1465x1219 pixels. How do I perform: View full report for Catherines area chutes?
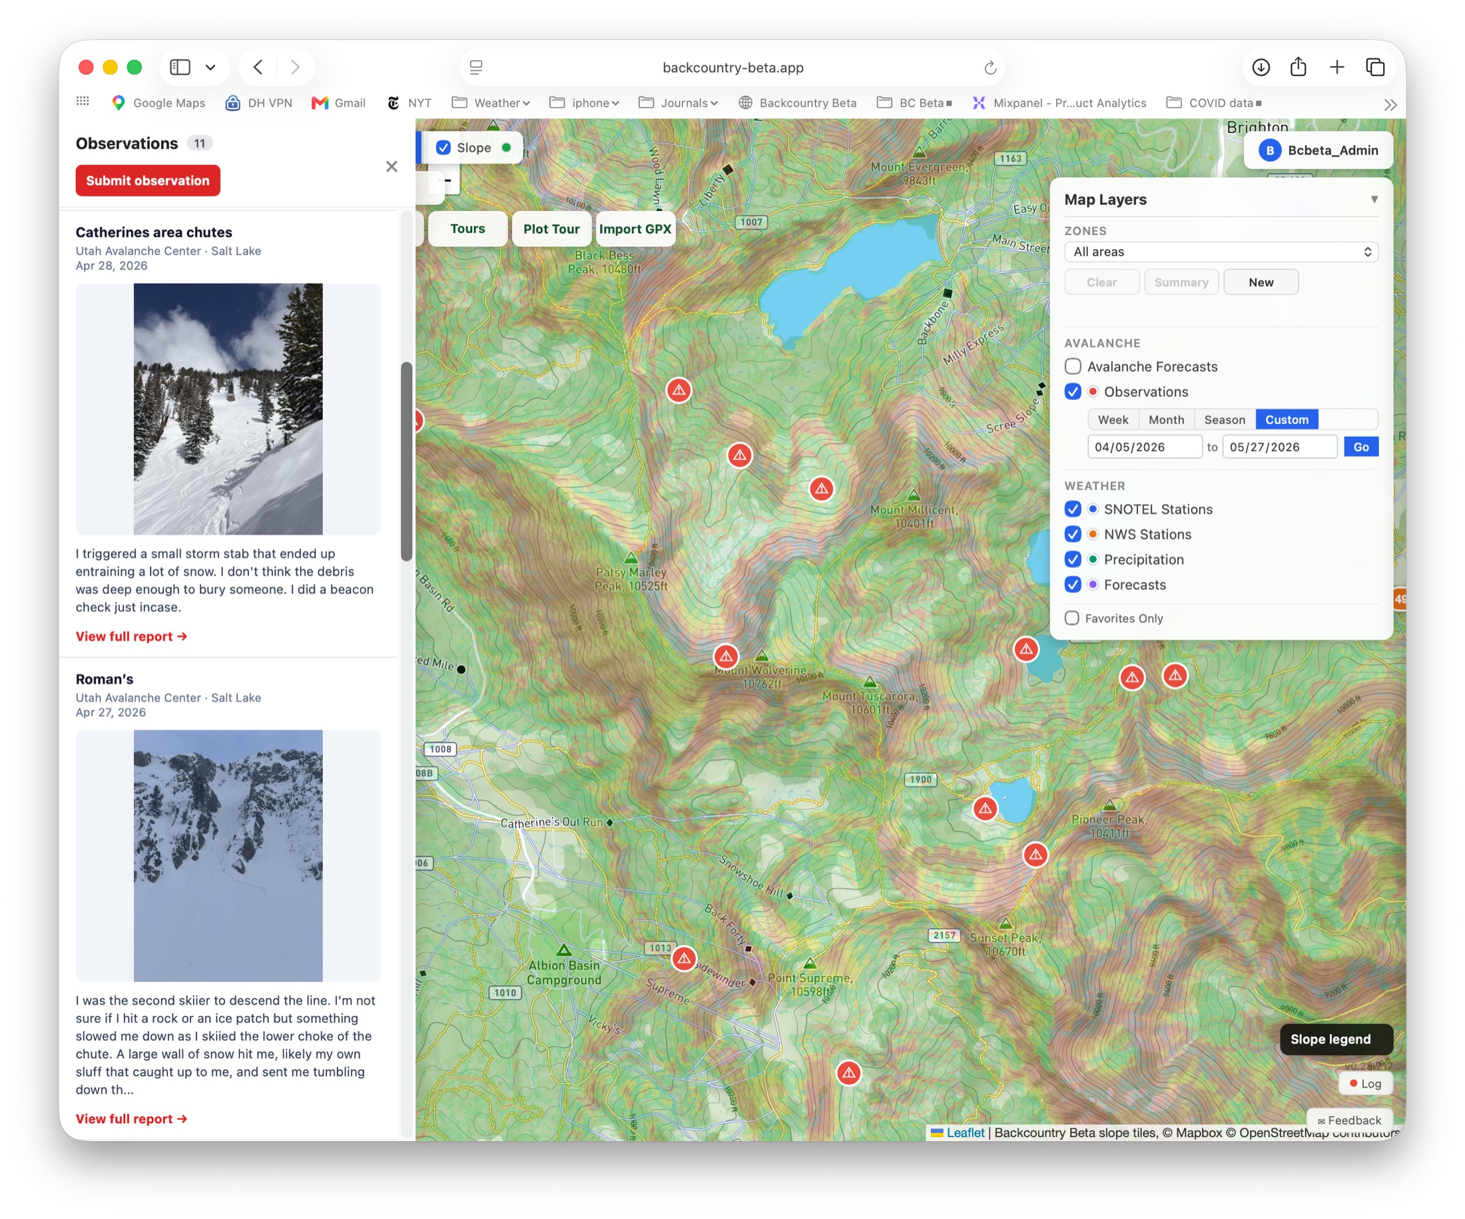(131, 636)
